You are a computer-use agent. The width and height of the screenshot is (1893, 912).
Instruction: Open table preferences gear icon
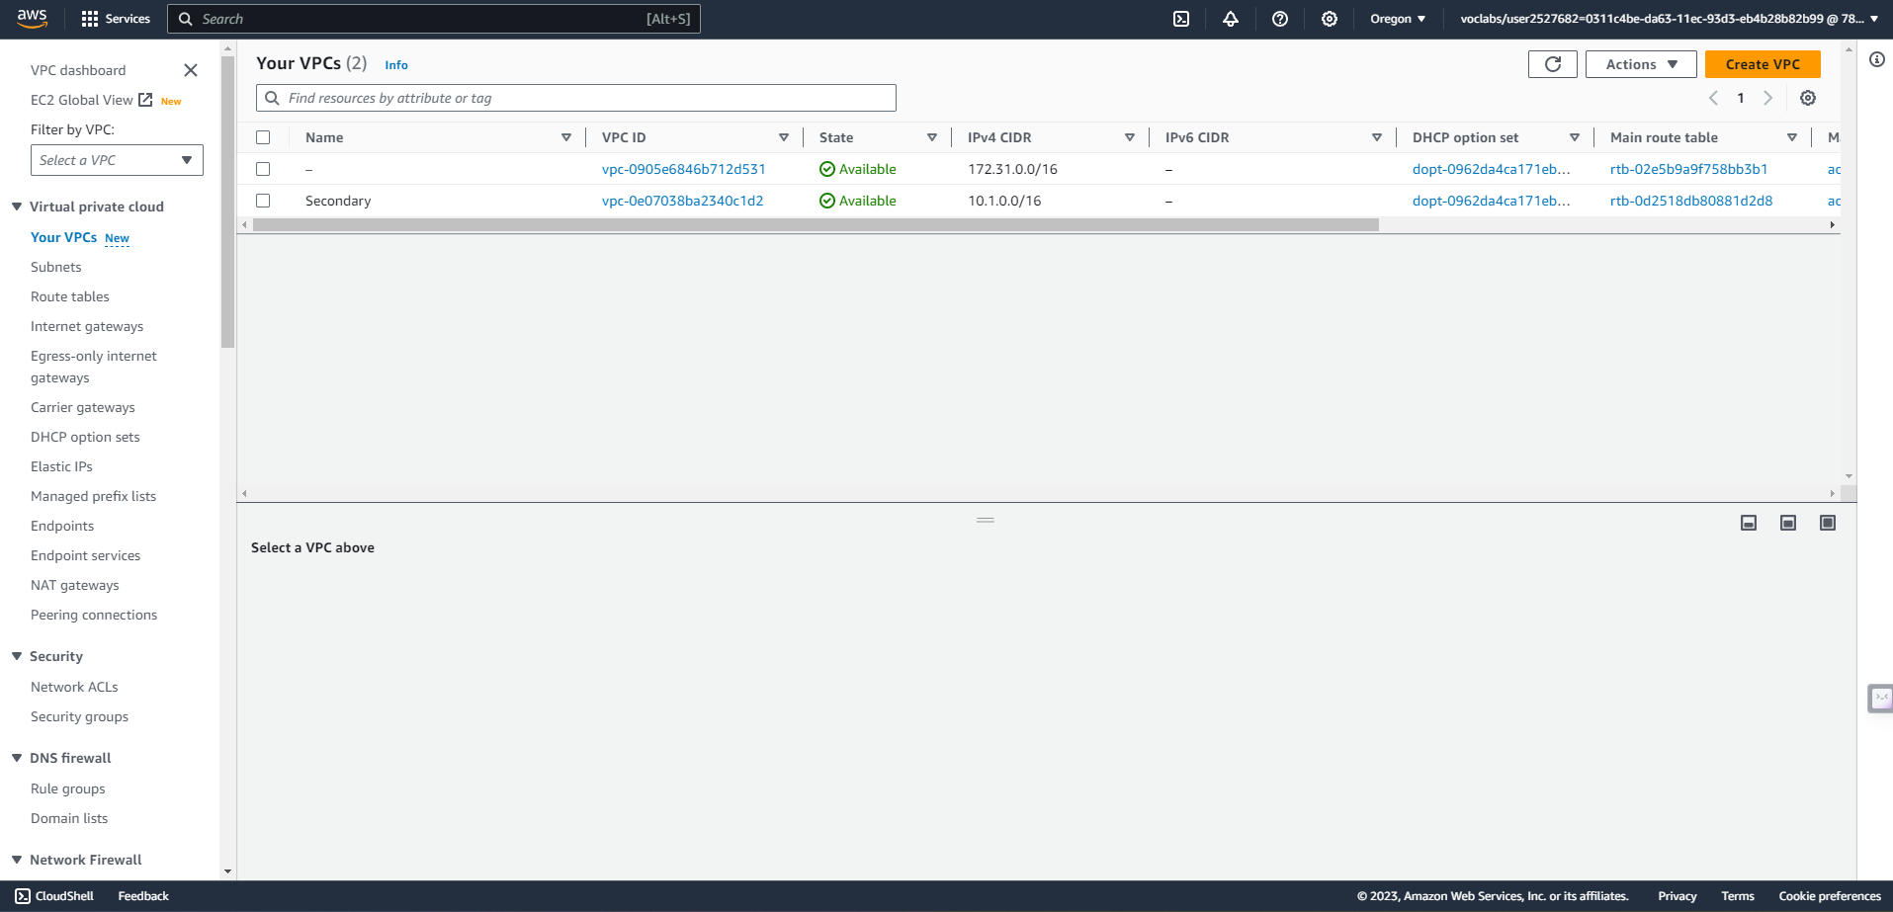point(1808,98)
